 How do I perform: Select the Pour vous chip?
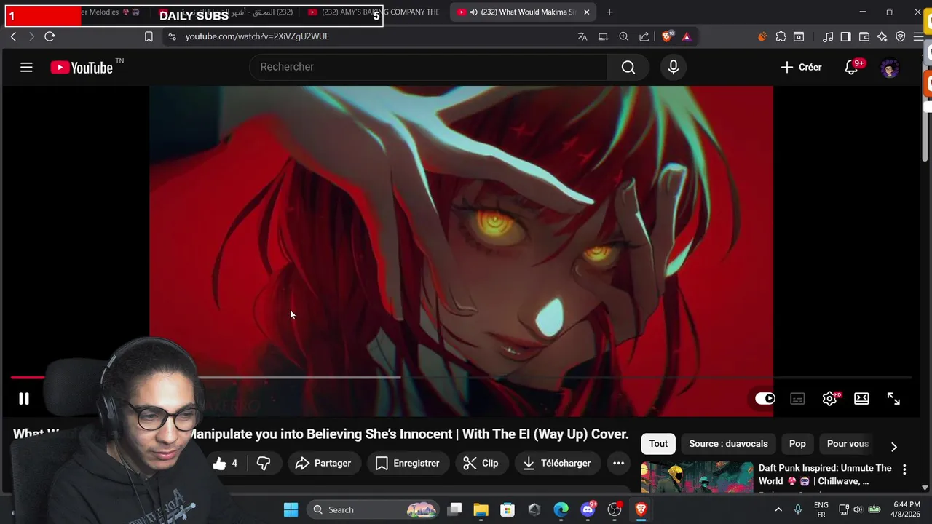(848, 444)
